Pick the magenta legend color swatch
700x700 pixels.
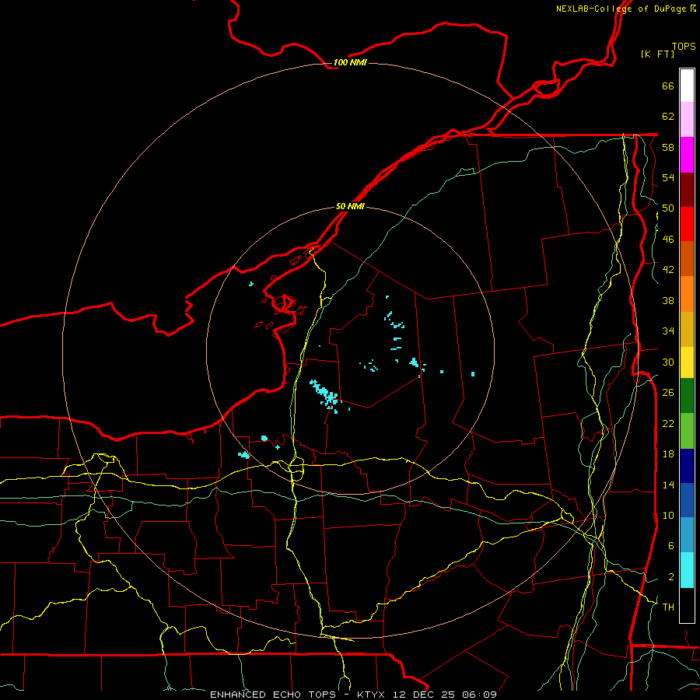pos(687,155)
